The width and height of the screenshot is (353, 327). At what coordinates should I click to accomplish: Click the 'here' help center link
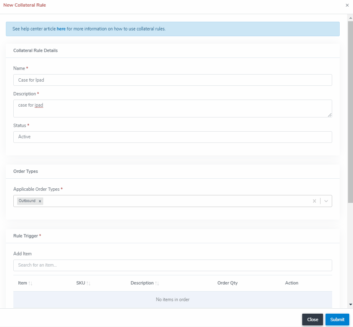tap(61, 29)
